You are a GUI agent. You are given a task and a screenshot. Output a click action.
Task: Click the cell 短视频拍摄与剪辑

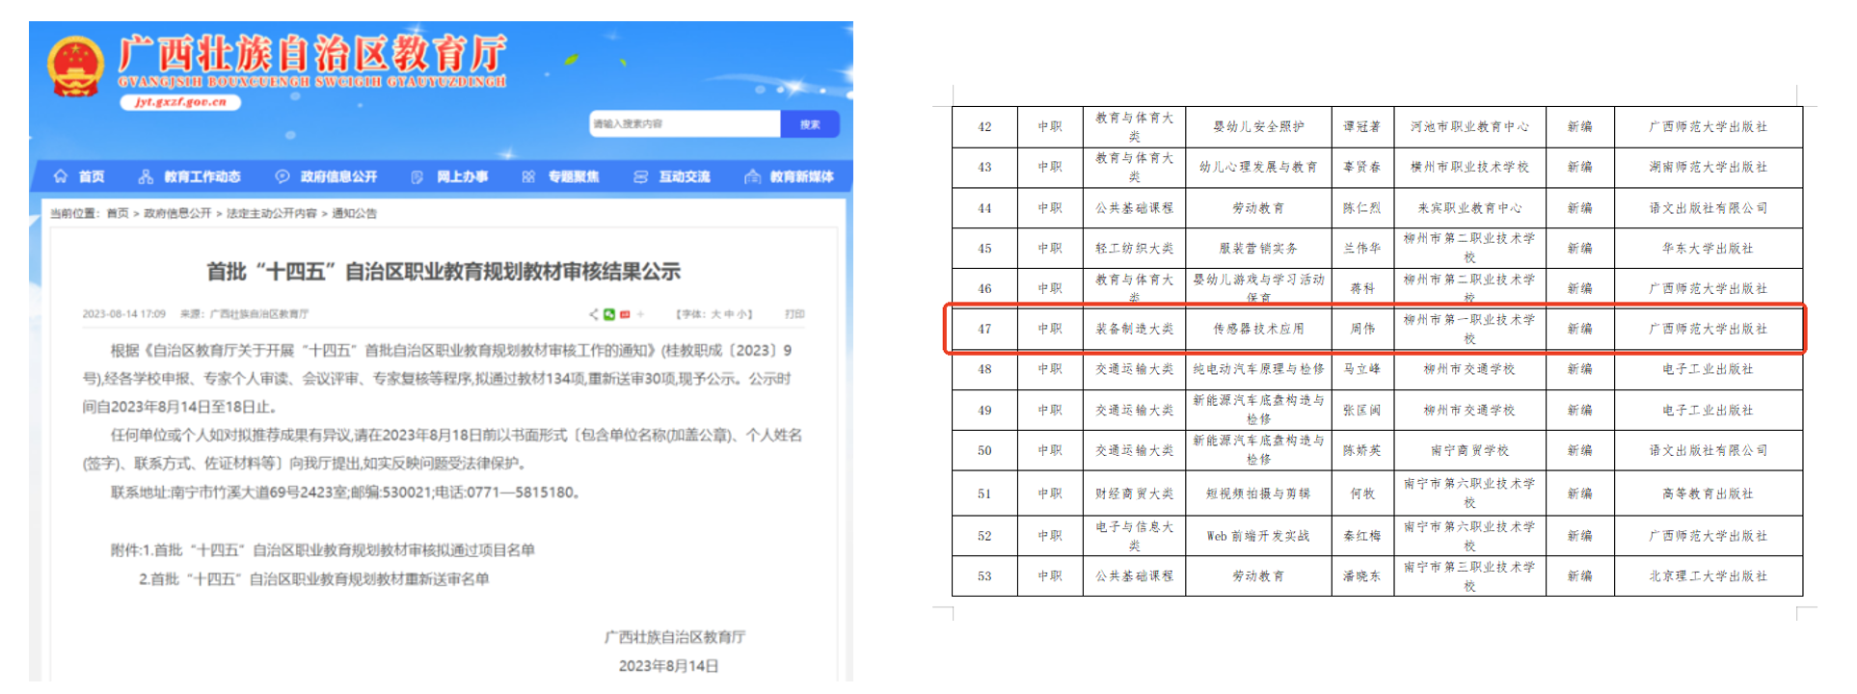(1258, 494)
